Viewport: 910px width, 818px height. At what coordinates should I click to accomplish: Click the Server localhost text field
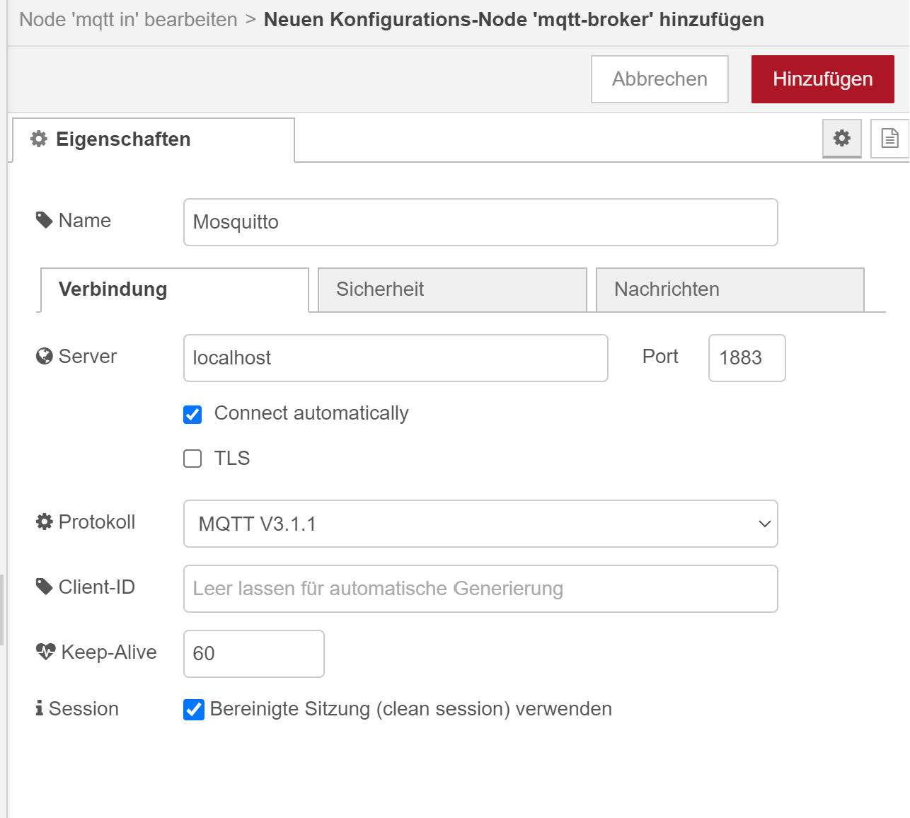click(396, 358)
